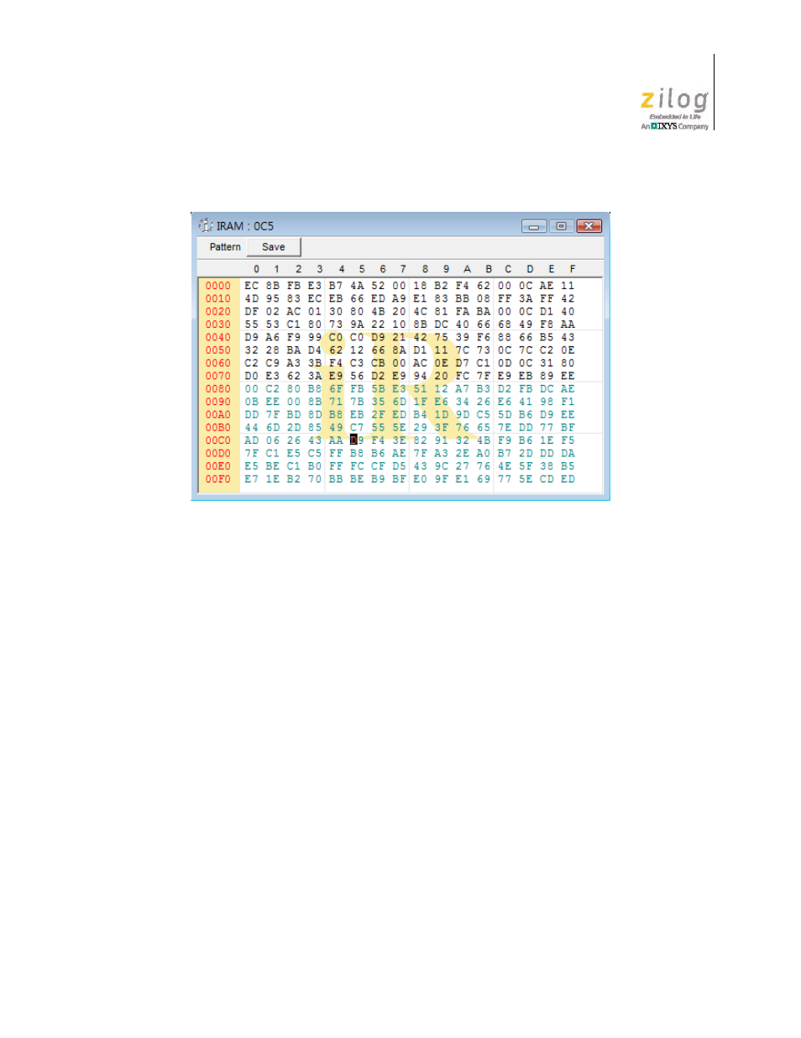Click cell 9C in row 00E0
Screen dimensions: 801x1038
coord(441,466)
